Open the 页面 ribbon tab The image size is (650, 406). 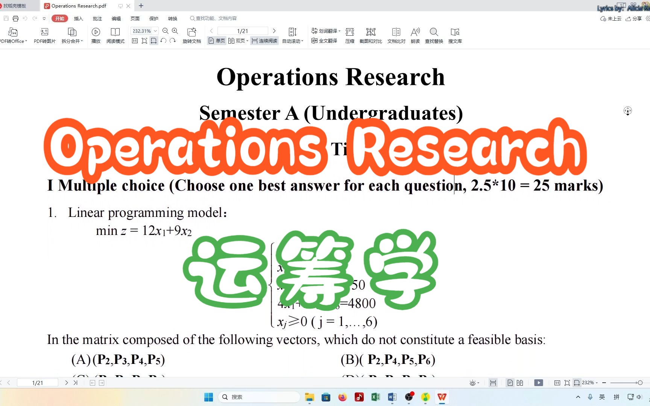point(135,18)
